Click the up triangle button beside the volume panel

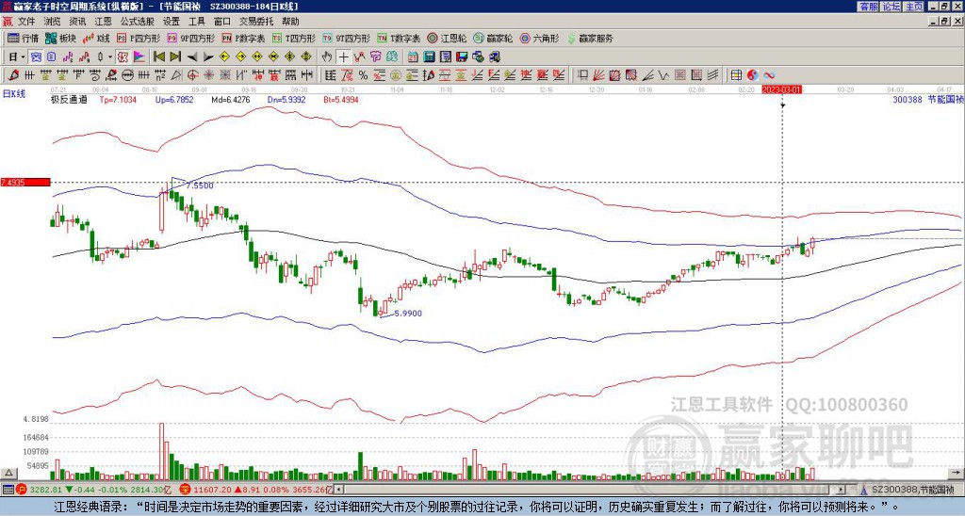(8, 473)
